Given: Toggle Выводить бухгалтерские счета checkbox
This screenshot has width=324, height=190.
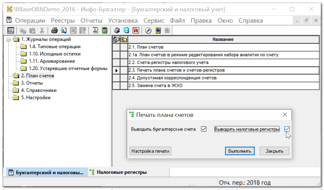Looking at the screenshot, I should 204,129.
